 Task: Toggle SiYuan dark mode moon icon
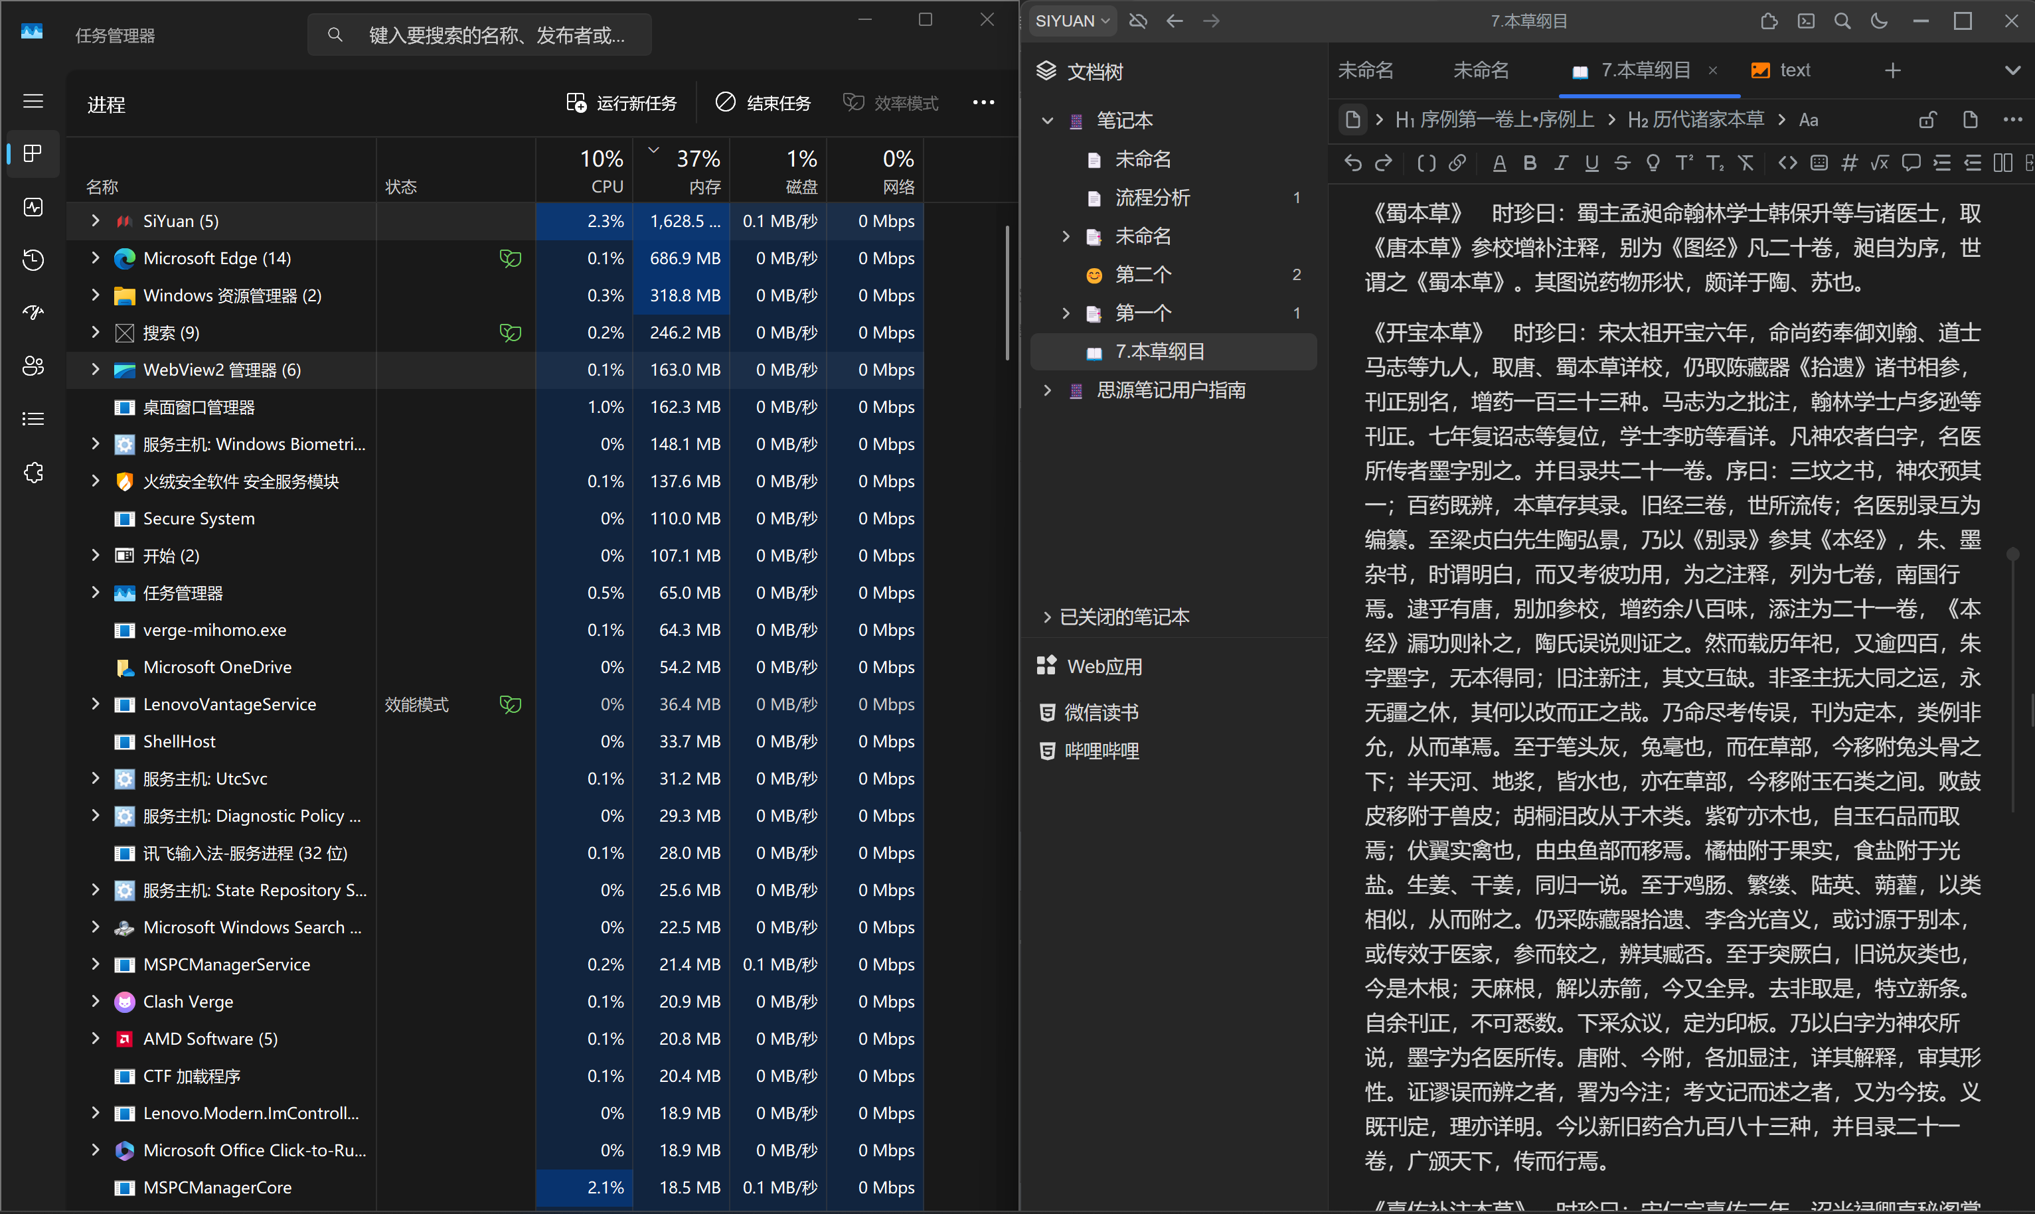[x=1879, y=21]
